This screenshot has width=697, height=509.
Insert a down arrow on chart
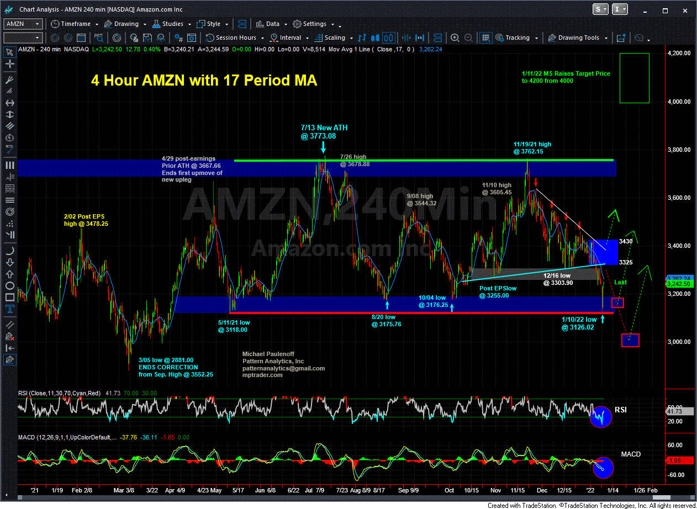tap(9, 263)
